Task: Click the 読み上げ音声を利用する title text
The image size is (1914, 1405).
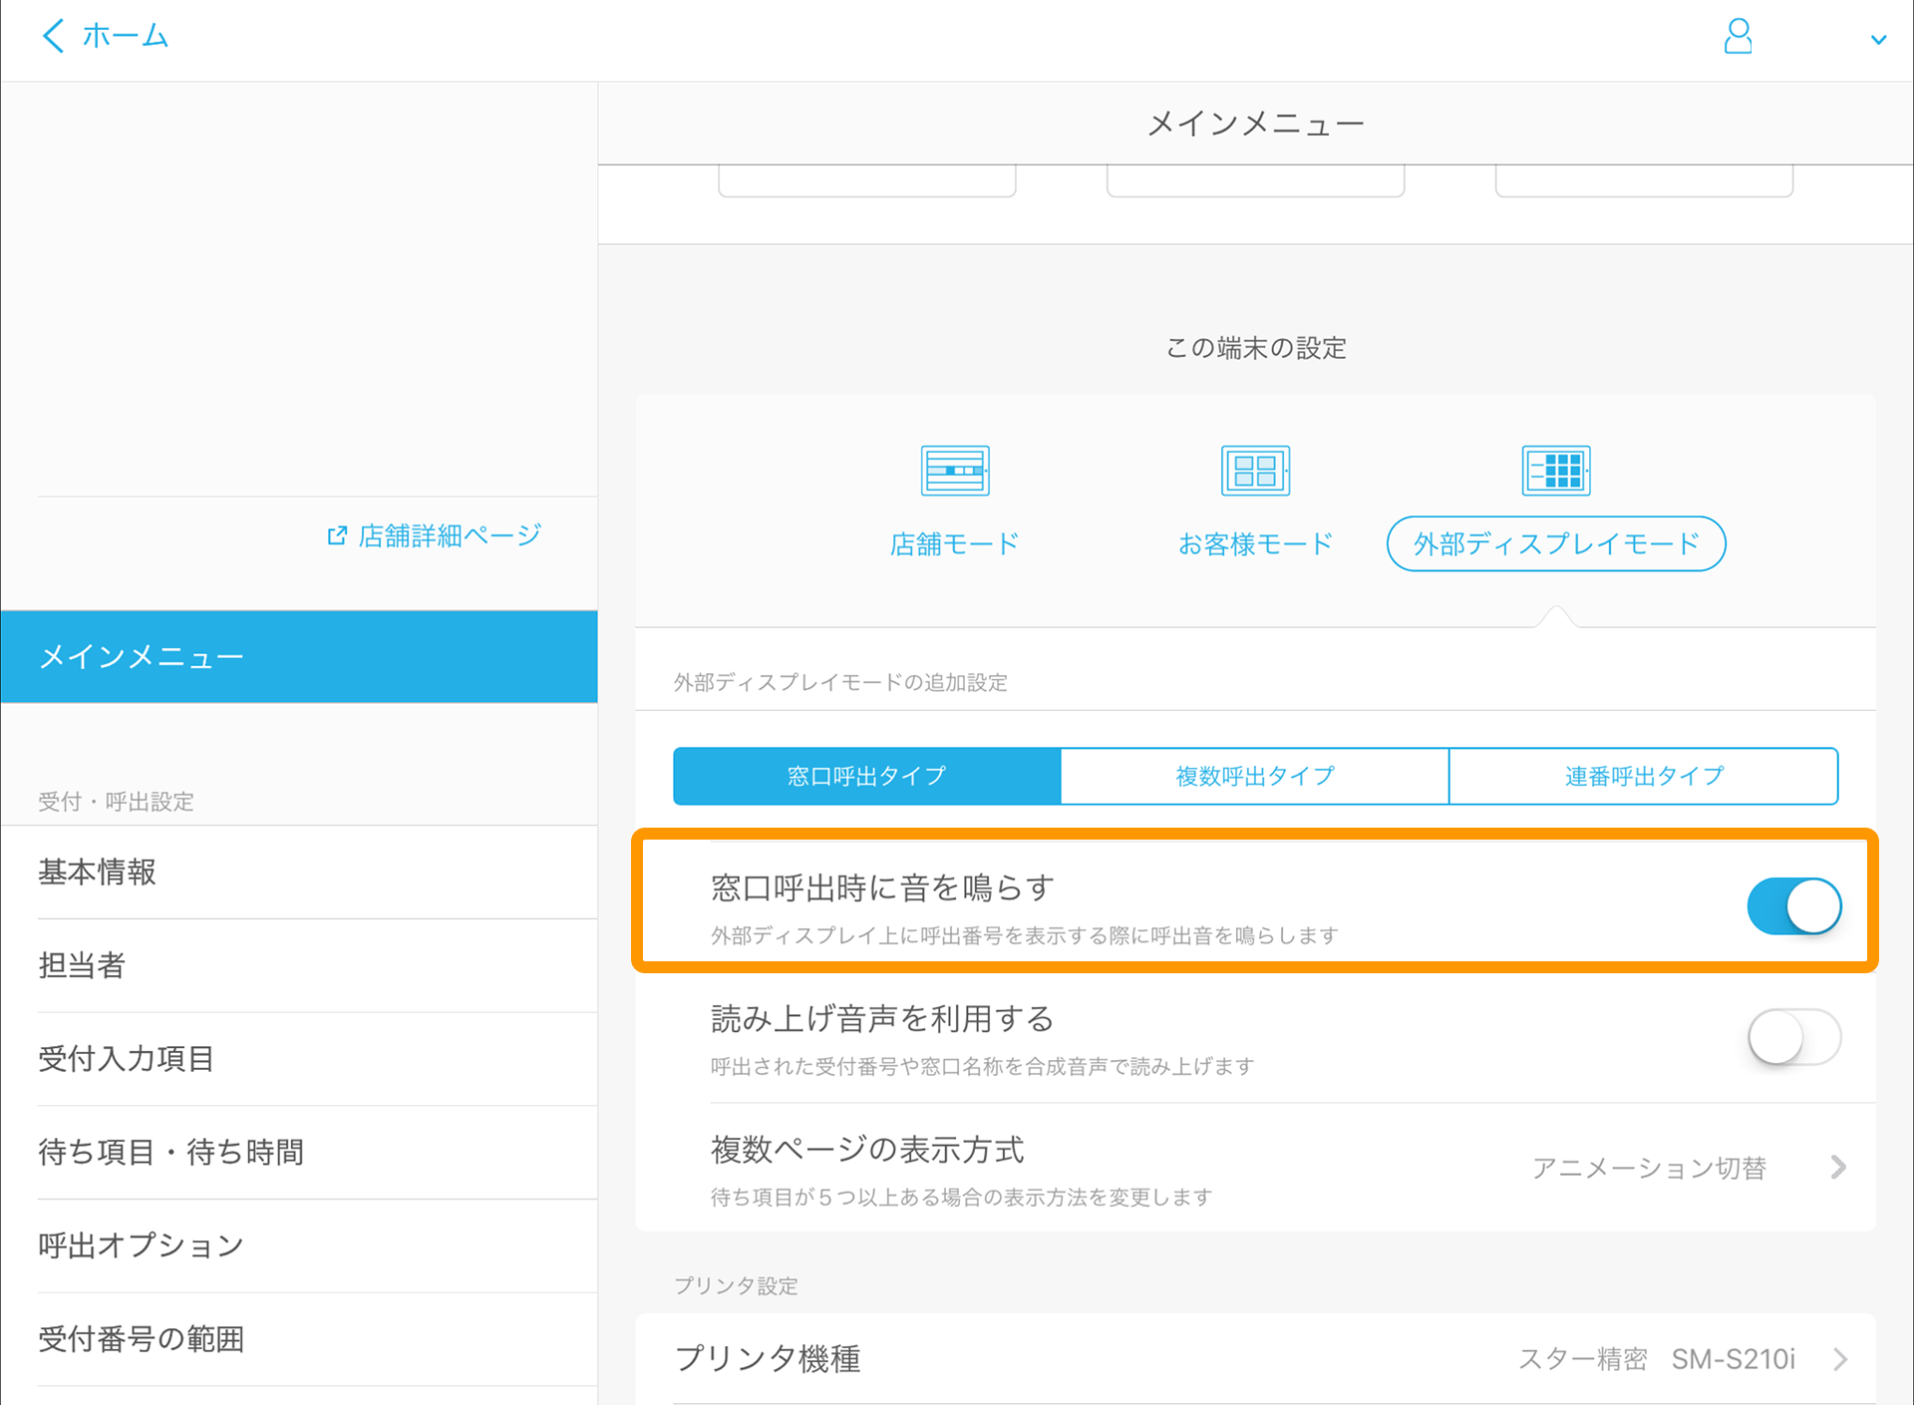Action: click(x=882, y=1019)
